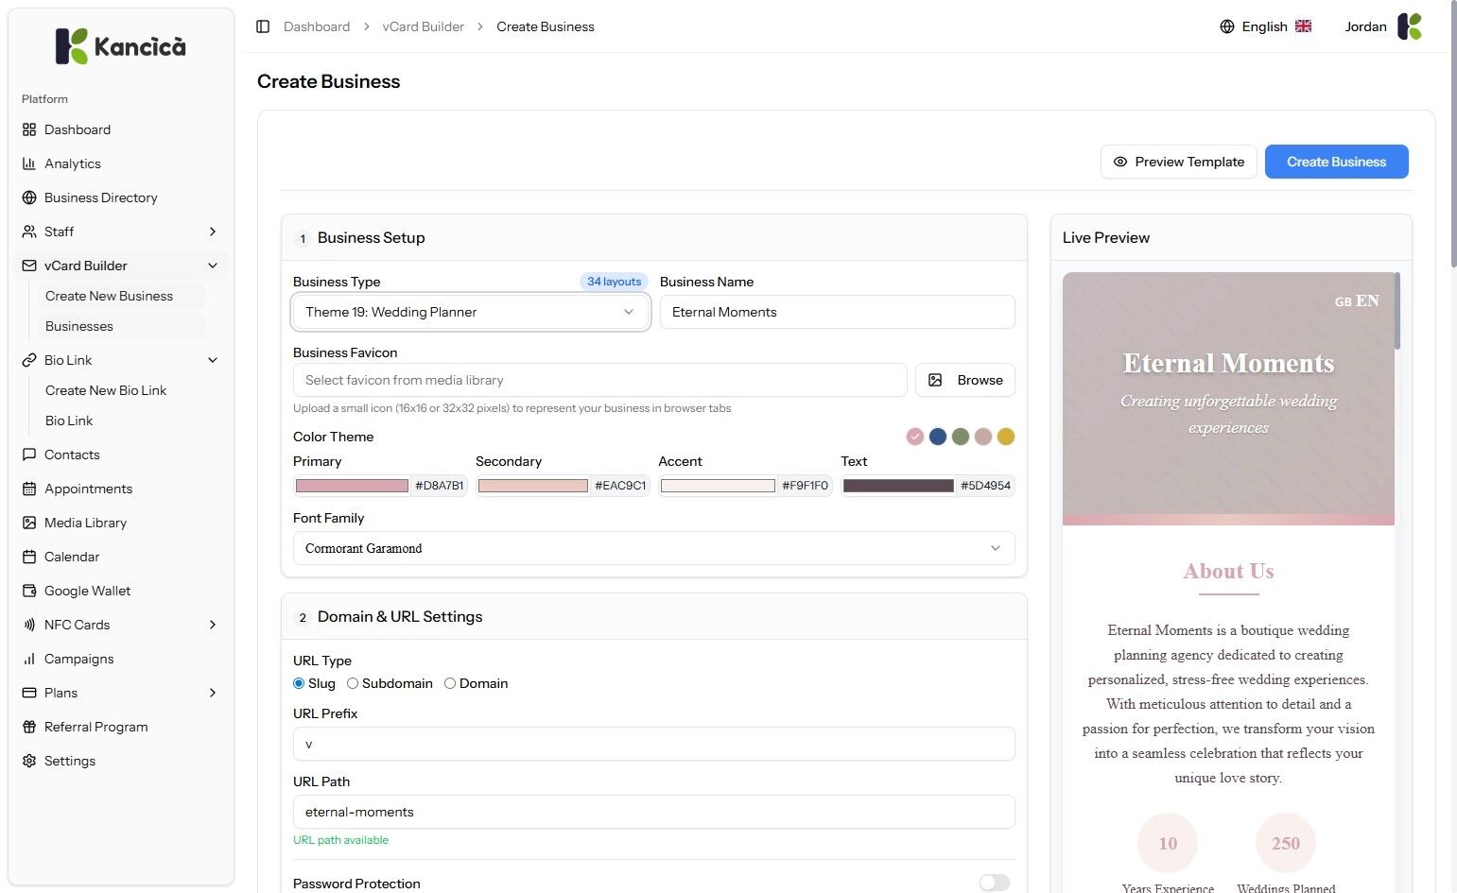Click the Contacts chat icon
The height and width of the screenshot is (893, 1457).
click(29, 455)
